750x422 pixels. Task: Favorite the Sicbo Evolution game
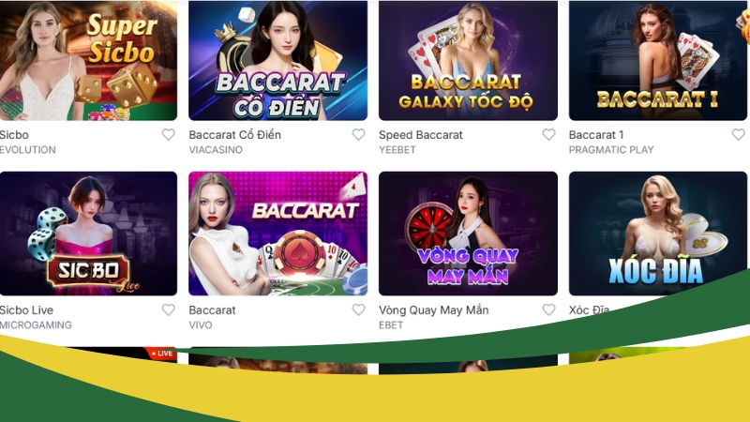click(x=168, y=135)
